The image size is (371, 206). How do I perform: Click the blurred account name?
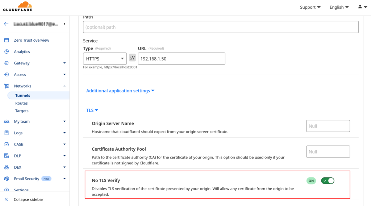click(x=36, y=24)
